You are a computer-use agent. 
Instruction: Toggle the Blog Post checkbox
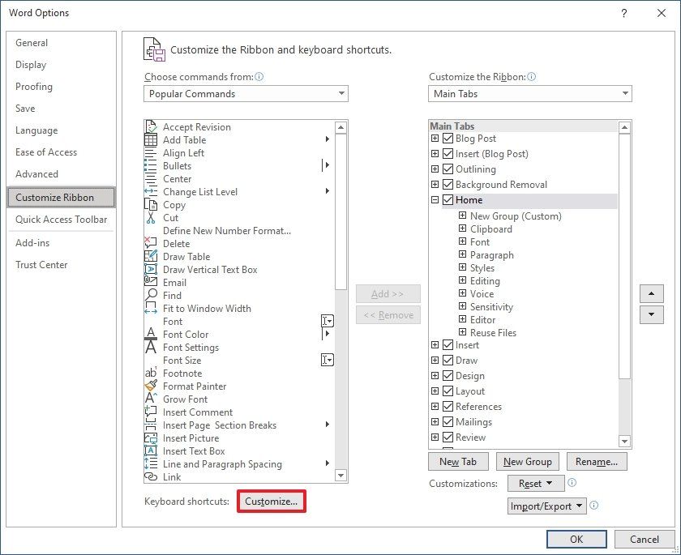(x=448, y=139)
